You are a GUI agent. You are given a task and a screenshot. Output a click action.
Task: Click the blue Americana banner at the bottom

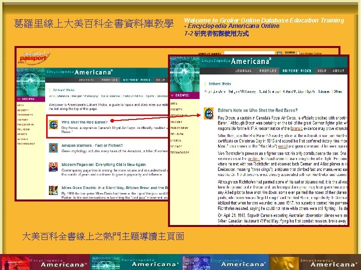(x=226, y=262)
